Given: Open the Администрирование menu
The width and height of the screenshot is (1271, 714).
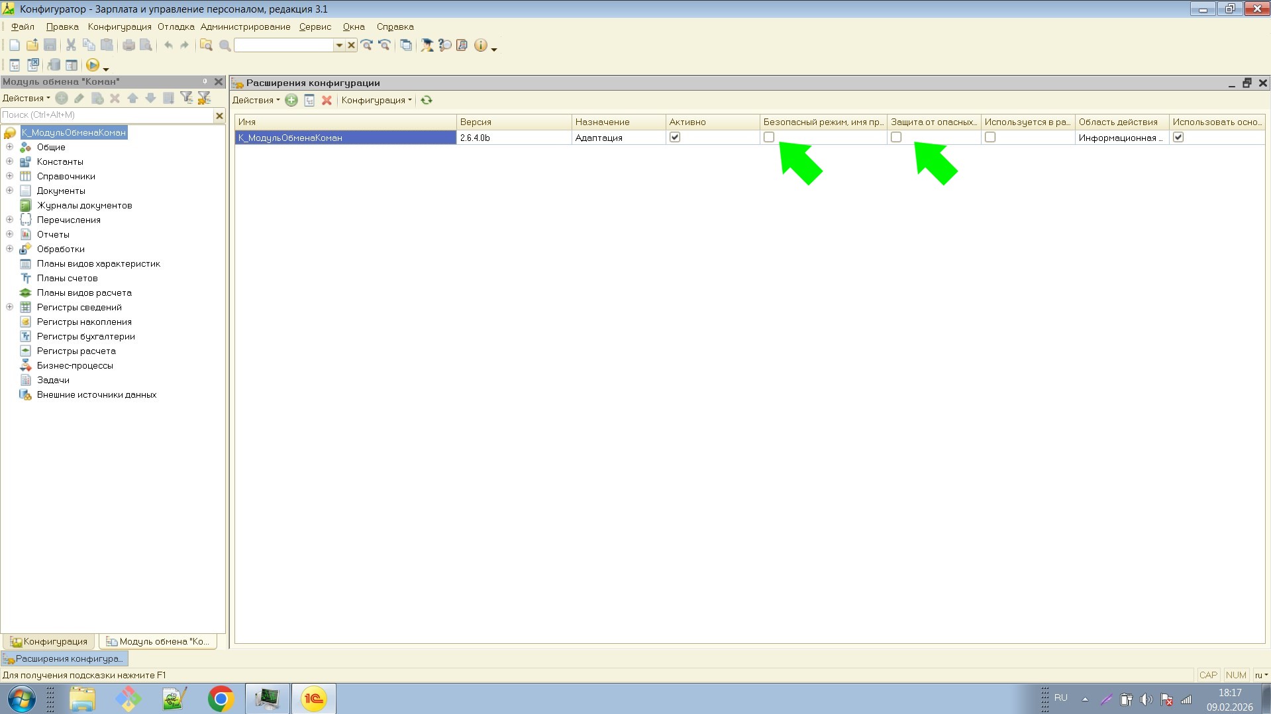Looking at the screenshot, I should 245,27.
